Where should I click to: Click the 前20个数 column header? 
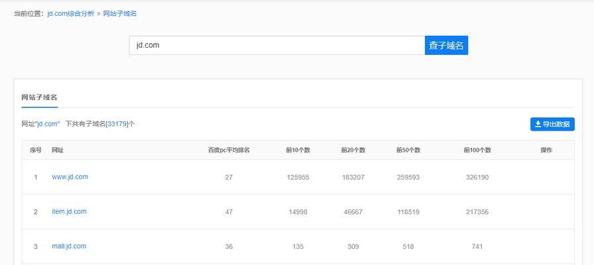click(x=353, y=150)
